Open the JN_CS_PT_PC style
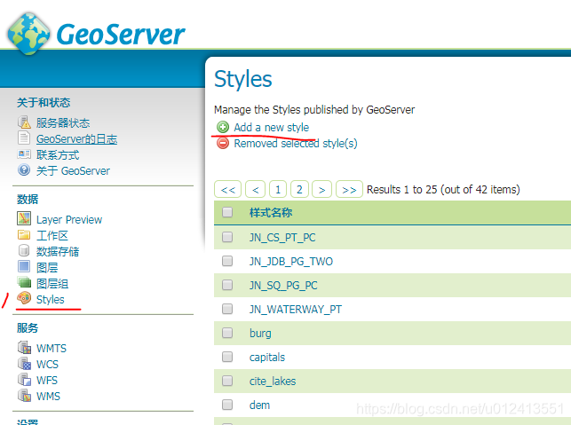Viewport: 571px width, 425px height. 282,238
